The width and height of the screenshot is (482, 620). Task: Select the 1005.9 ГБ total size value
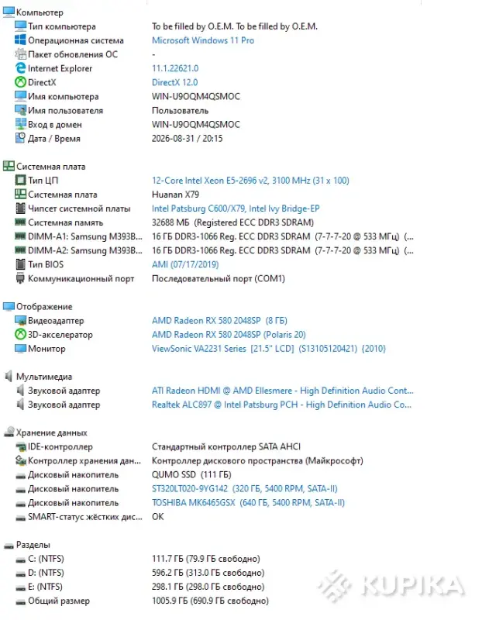coord(210,601)
